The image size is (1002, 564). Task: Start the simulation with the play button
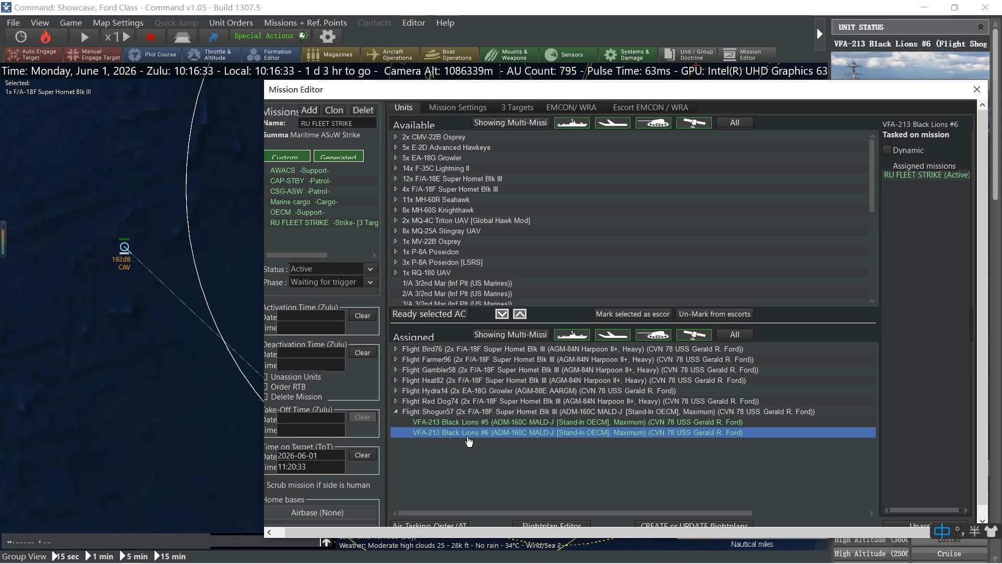(85, 37)
